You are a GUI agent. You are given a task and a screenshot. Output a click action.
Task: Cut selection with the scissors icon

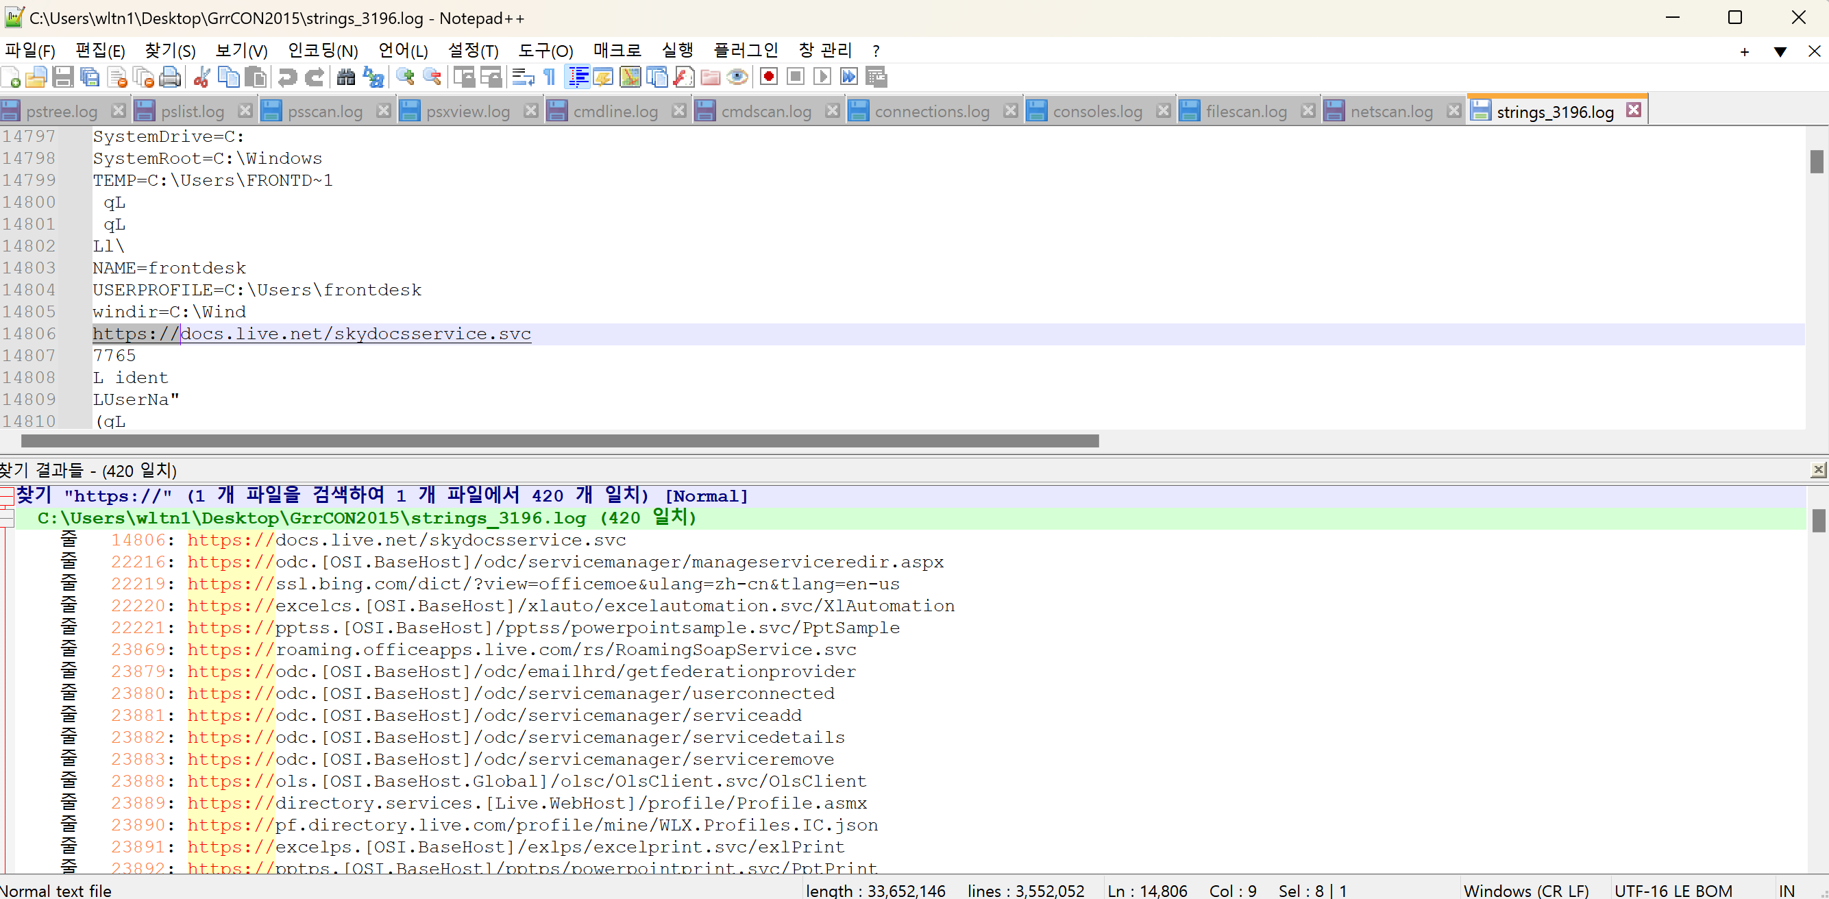tap(202, 77)
